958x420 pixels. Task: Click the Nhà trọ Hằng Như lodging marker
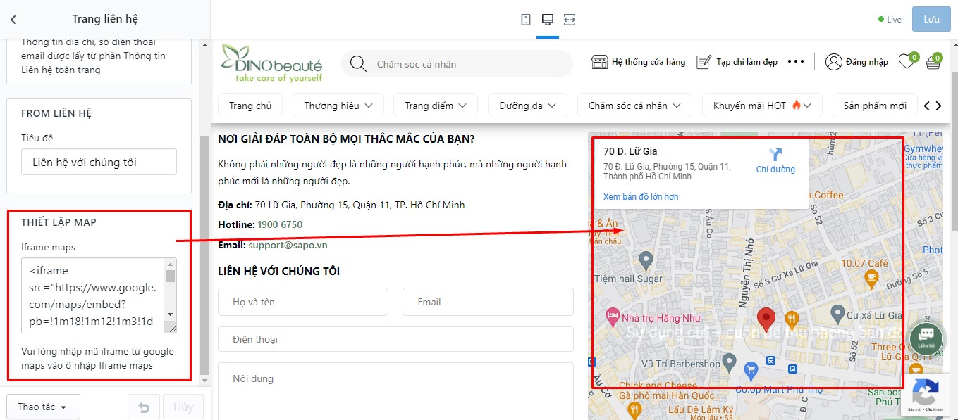pyautogui.click(x=612, y=316)
